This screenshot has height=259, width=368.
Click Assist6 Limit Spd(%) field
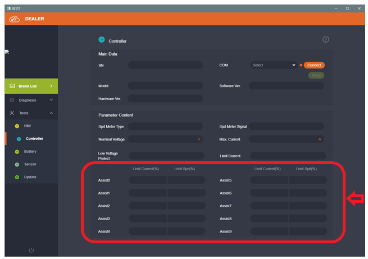[x=308, y=193]
